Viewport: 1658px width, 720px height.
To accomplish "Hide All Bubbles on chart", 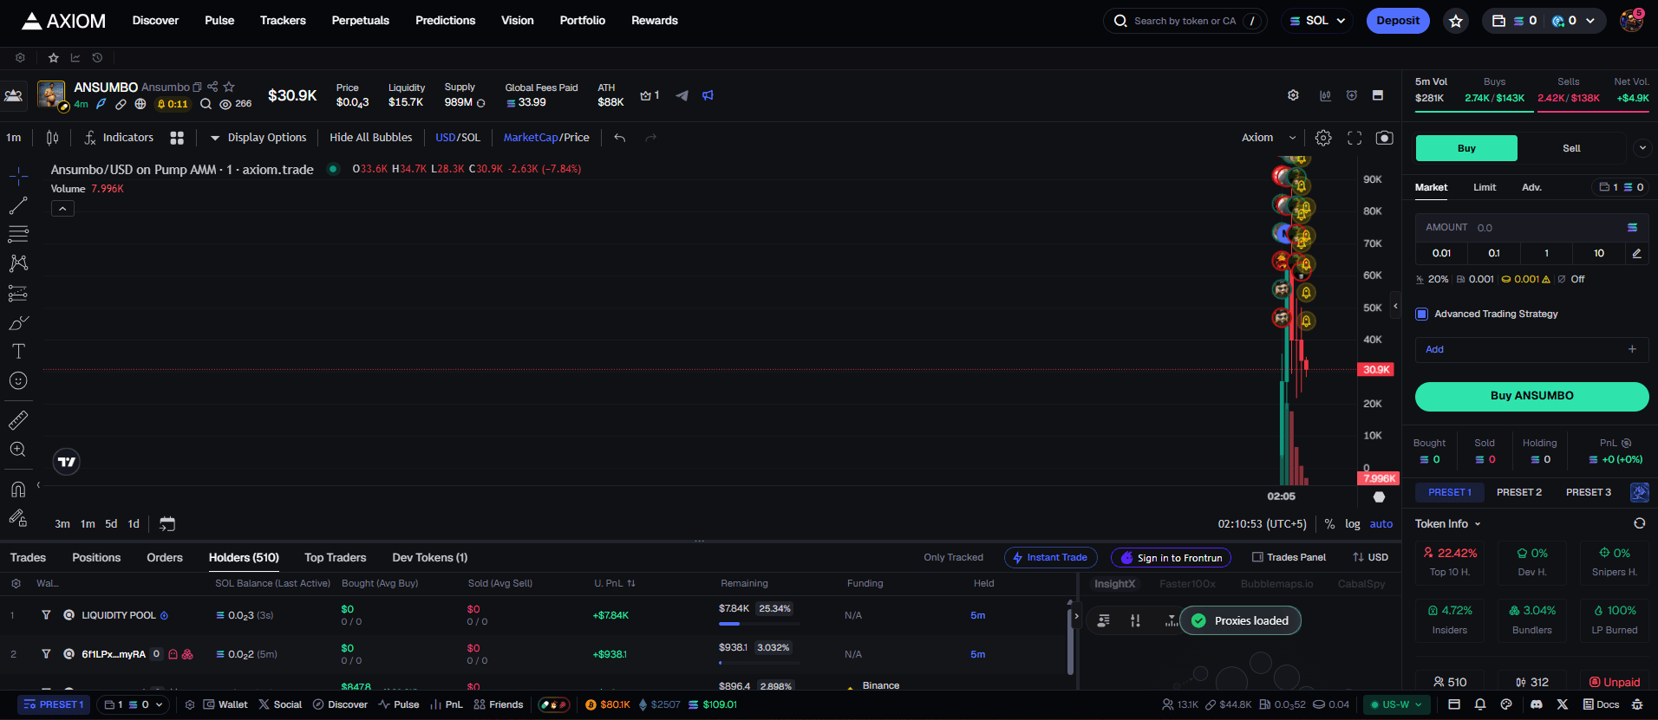I will [370, 138].
